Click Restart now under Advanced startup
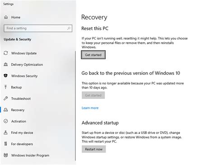Image resolution: width=214 pixels, height=165 pixels. click(94, 149)
